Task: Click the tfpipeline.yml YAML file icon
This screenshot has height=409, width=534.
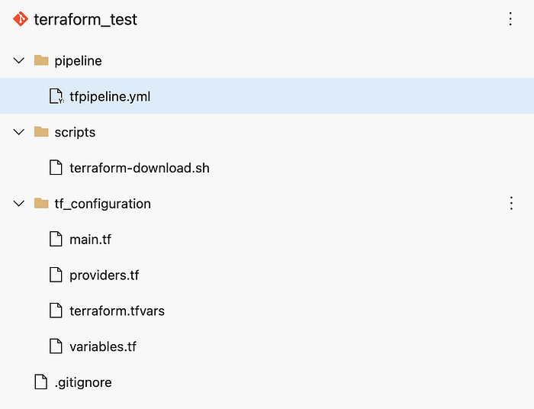Action: pyautogui.click(x=56, y=96)
